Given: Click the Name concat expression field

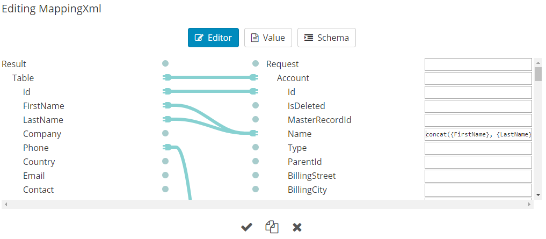Looking at the screenshot, I should (x=478, y=134).
